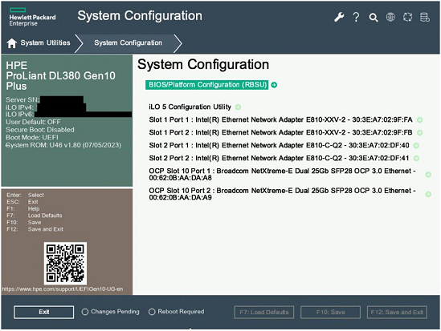Click the Hewlett Packard Enterprise logo
The width and height of the screenshot is (441, 331).
coord(32,17)
